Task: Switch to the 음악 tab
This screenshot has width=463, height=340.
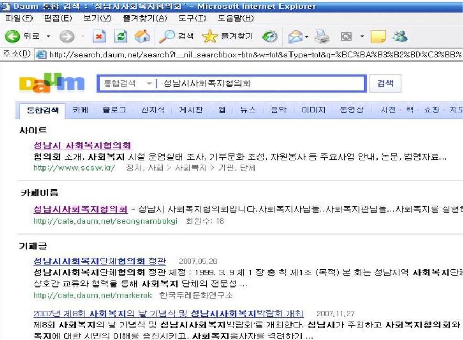Action: pyautogui.click(x=278, y=110)
